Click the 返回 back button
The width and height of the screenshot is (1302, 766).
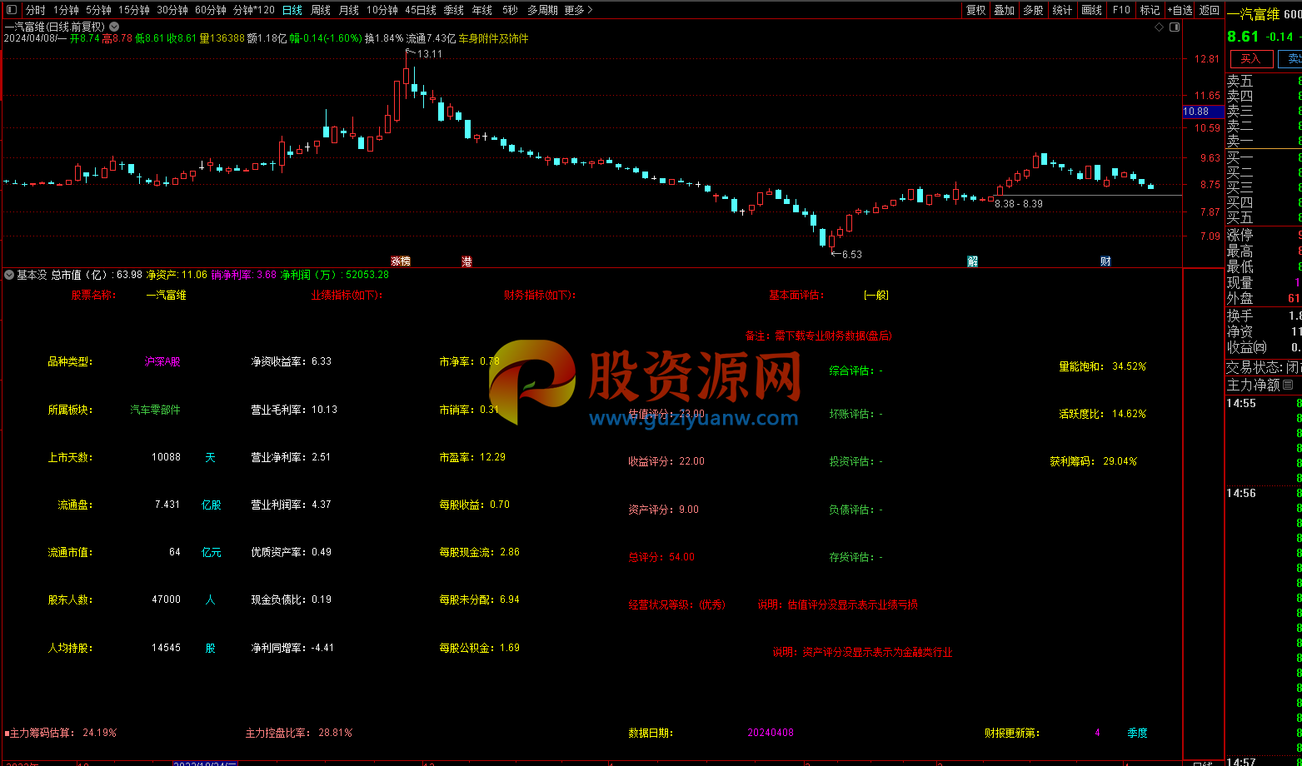1209,10
